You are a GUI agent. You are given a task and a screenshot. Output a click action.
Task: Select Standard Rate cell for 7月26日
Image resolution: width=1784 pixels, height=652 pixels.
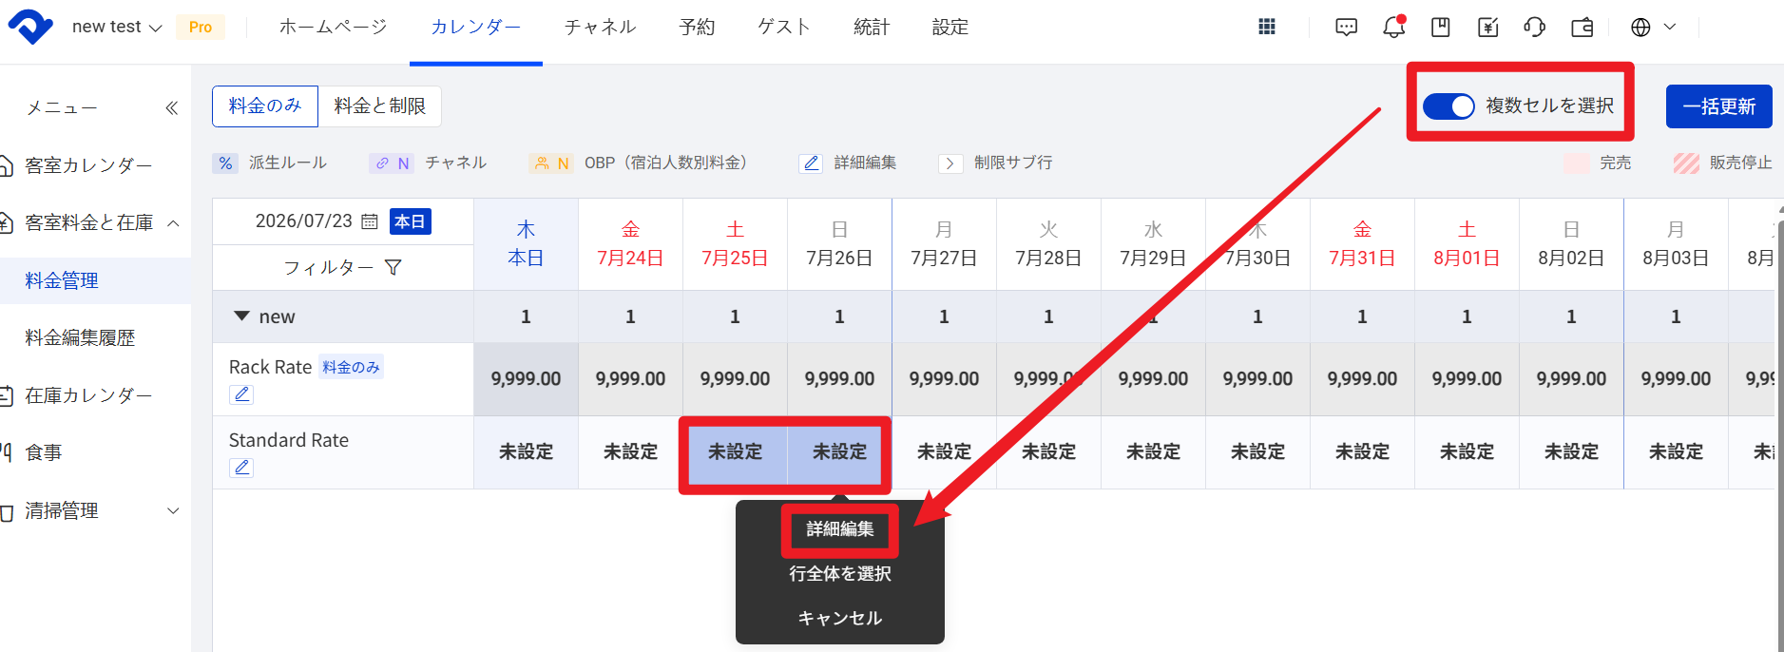point(840,452)
